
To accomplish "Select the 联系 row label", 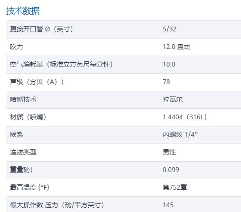I will (16, 135).
